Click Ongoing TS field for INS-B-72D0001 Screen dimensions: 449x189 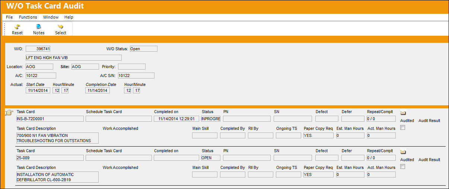289,135
